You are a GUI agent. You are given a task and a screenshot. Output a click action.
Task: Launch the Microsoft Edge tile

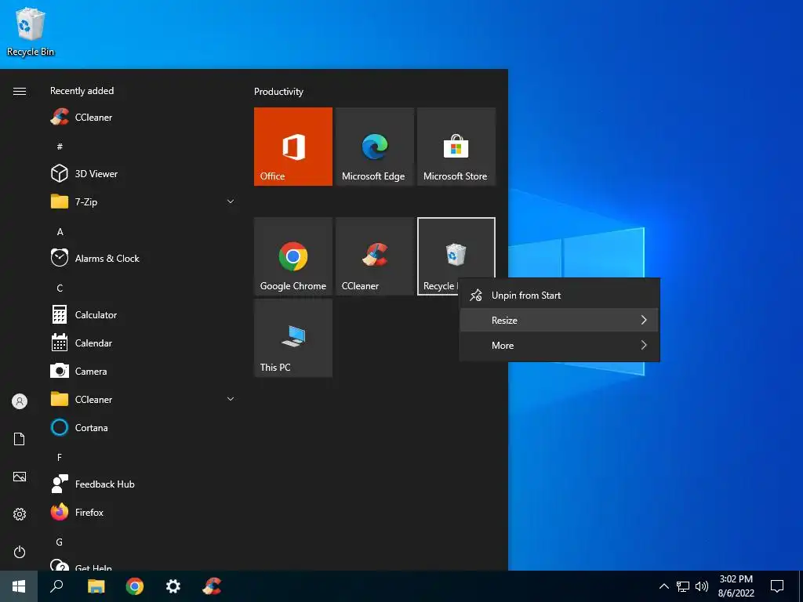[x=374, y=147]
